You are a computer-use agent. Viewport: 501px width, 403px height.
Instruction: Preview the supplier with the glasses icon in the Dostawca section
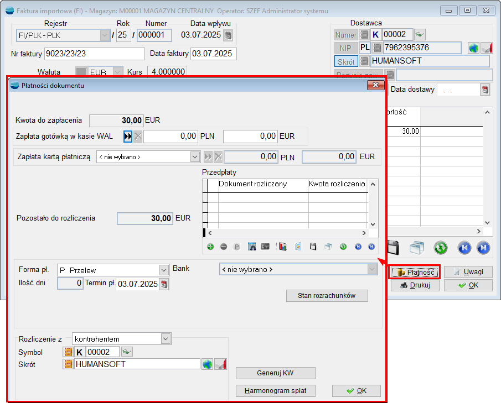point(420,34)
